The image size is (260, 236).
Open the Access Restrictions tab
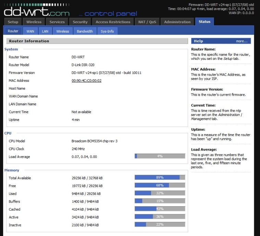[x=113, y=22]
